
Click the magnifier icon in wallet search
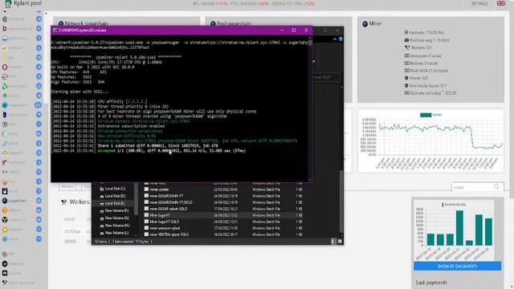(x=496, y=187)
